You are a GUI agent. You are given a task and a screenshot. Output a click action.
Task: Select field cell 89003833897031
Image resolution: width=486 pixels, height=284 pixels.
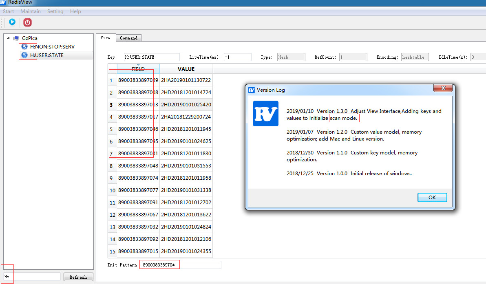point(138,153)
